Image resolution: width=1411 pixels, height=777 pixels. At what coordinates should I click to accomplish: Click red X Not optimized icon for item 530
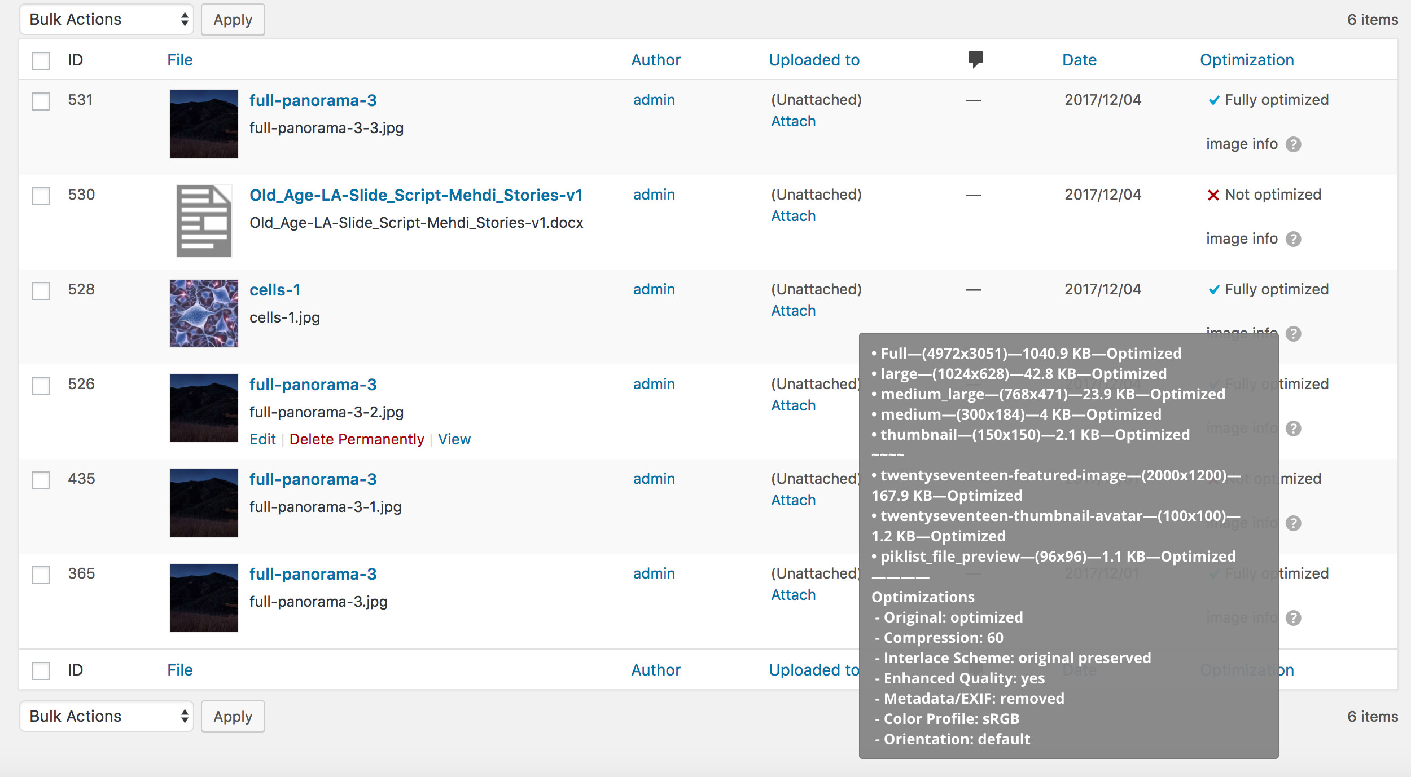pyautogui.click(x=1213, y=195)
